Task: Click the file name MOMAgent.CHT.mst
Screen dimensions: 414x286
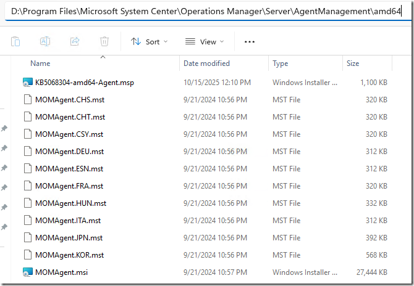Action: (x=70, y=117)
